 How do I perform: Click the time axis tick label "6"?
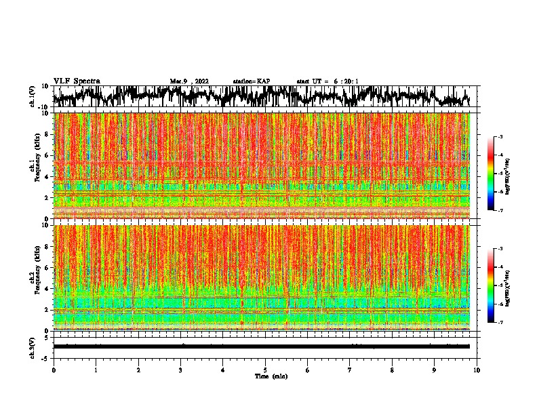click(x=308, y=370)
